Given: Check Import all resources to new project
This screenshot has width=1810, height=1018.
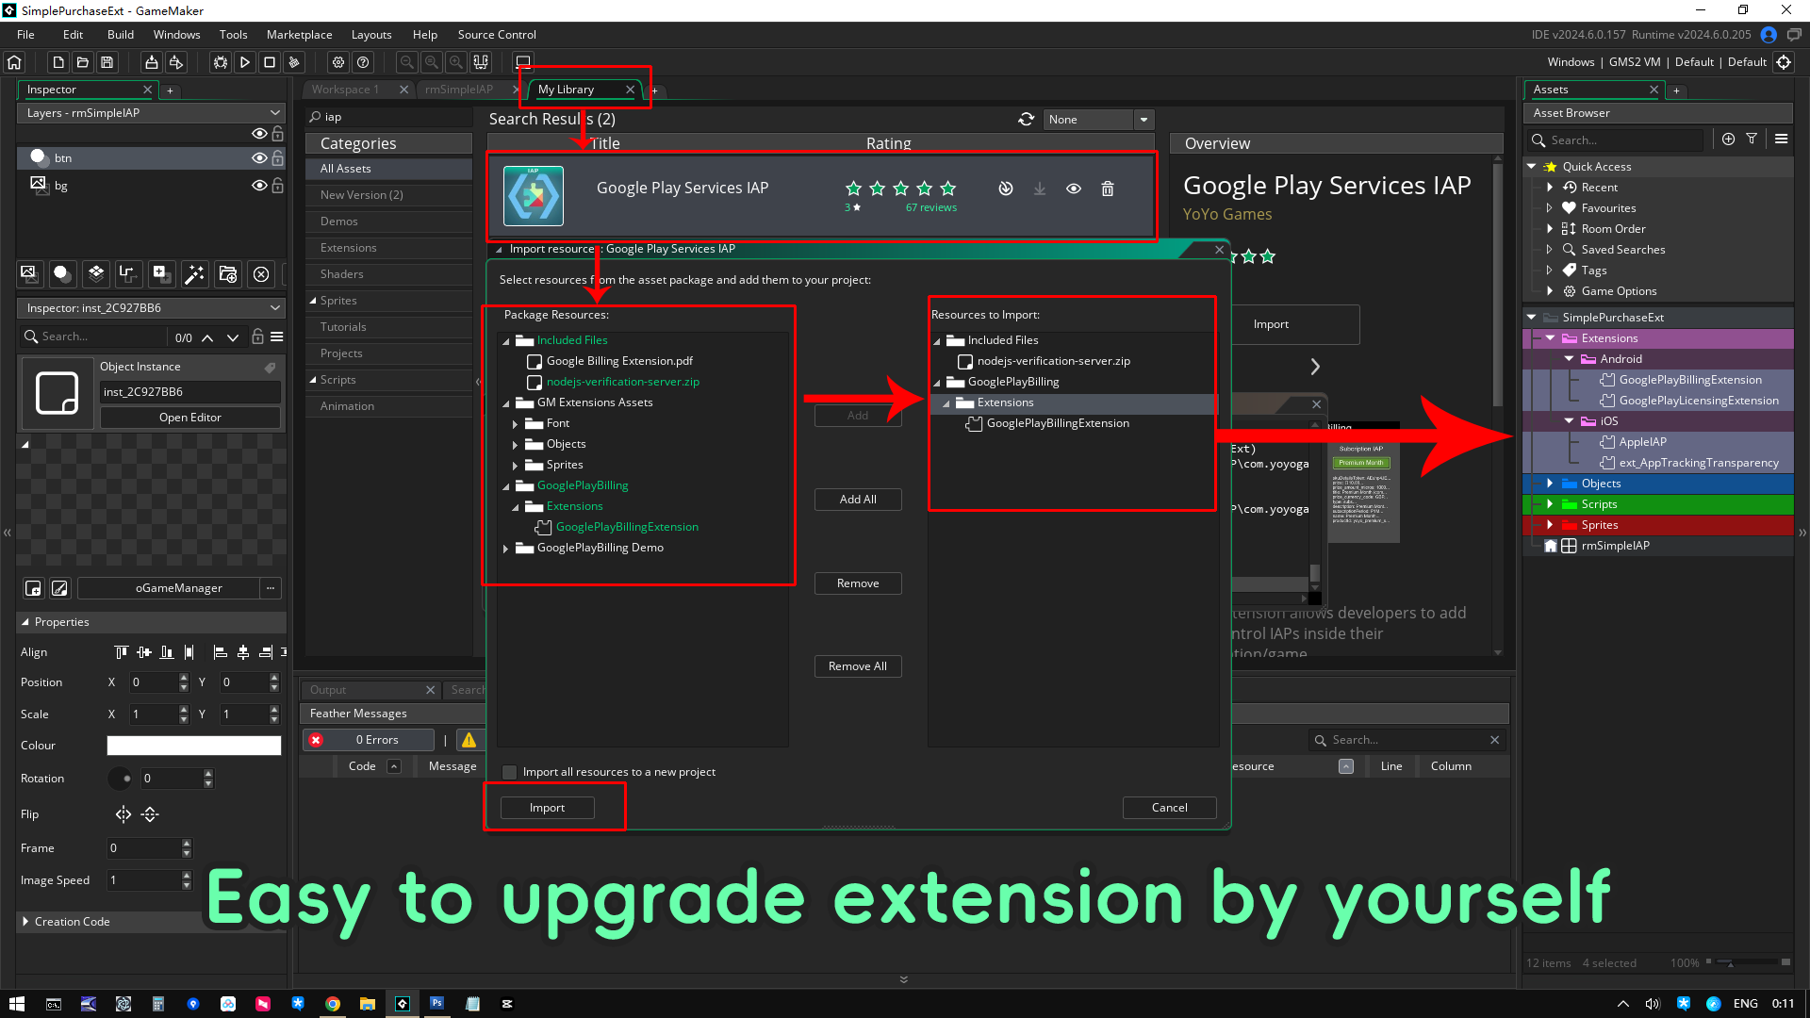Looking at the screenshot, I should point(510,772).
